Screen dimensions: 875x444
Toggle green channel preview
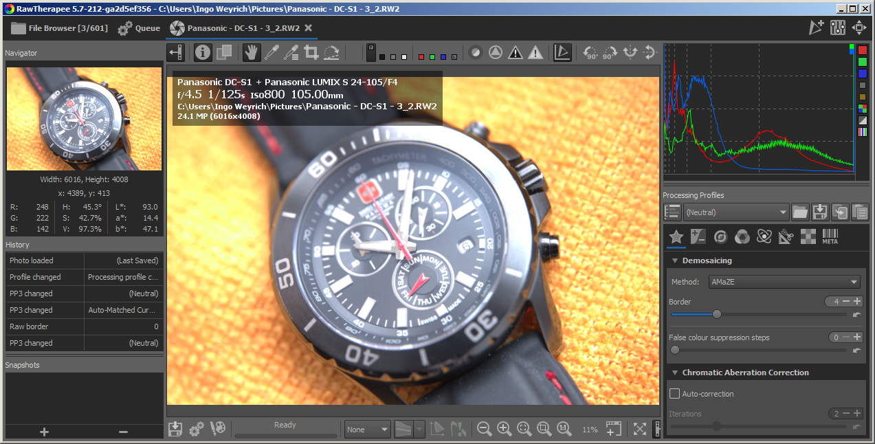click(x=432, y=57)
